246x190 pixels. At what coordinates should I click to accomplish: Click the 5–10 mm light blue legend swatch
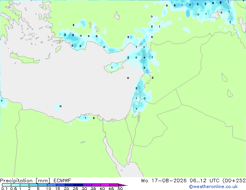click(x=42, y=185)
